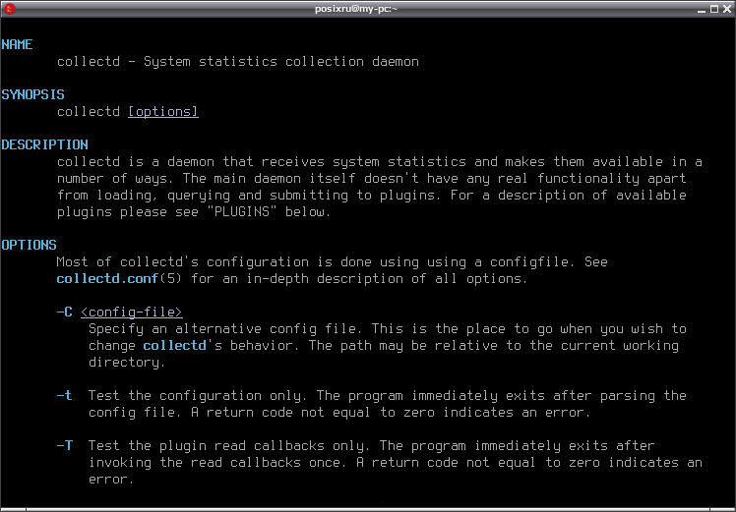Image resolution: width=736 pixels, height=512 pixels.
Task: Click the red terminal icon in title bar
Action: (x=10, y=9)
